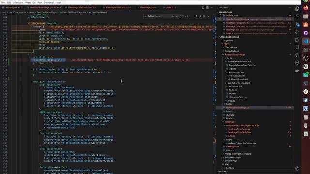
Task: Open styles.ts in explorer tree
Action: (x=230, y=115)
